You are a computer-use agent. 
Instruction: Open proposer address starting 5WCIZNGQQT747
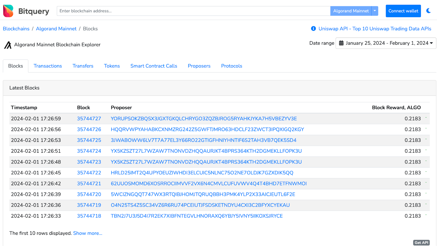click(x=203, y=194)
